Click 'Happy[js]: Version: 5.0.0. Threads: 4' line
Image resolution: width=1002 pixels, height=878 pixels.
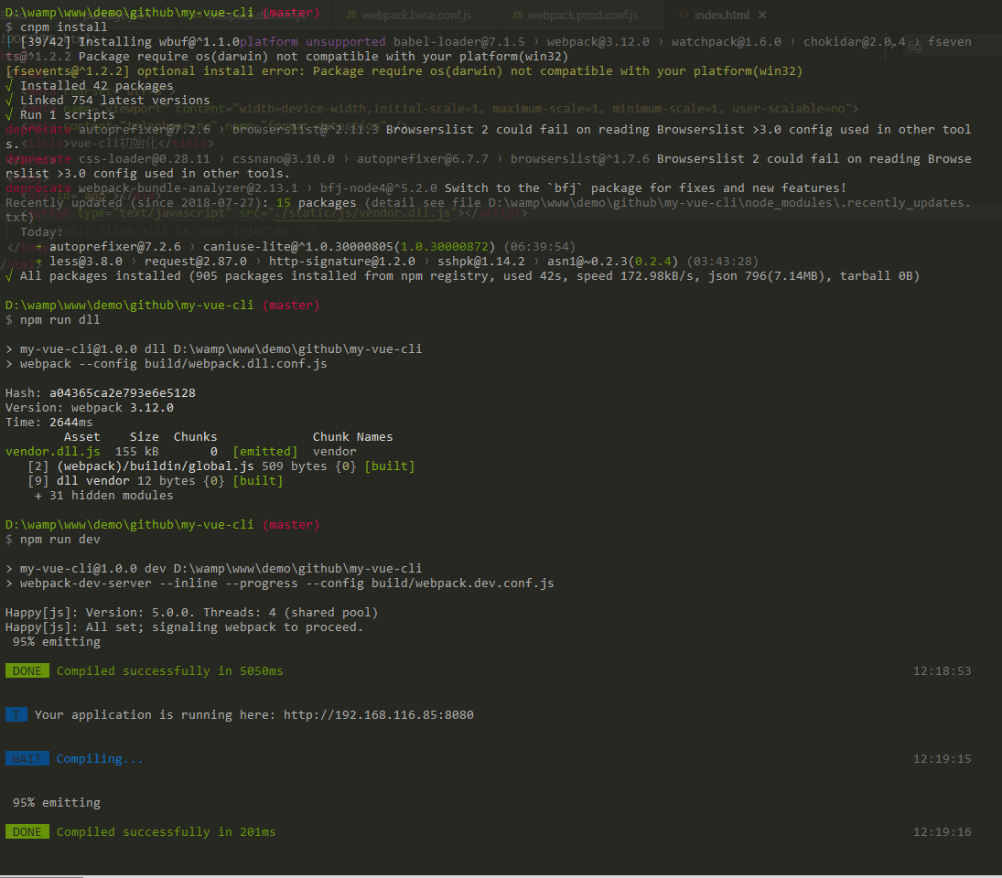click(x=192, y=613)
